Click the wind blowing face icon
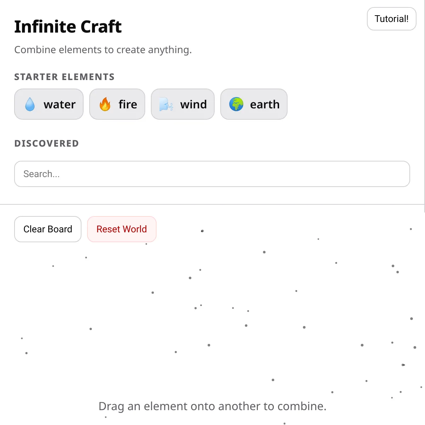 coord(166,105)
